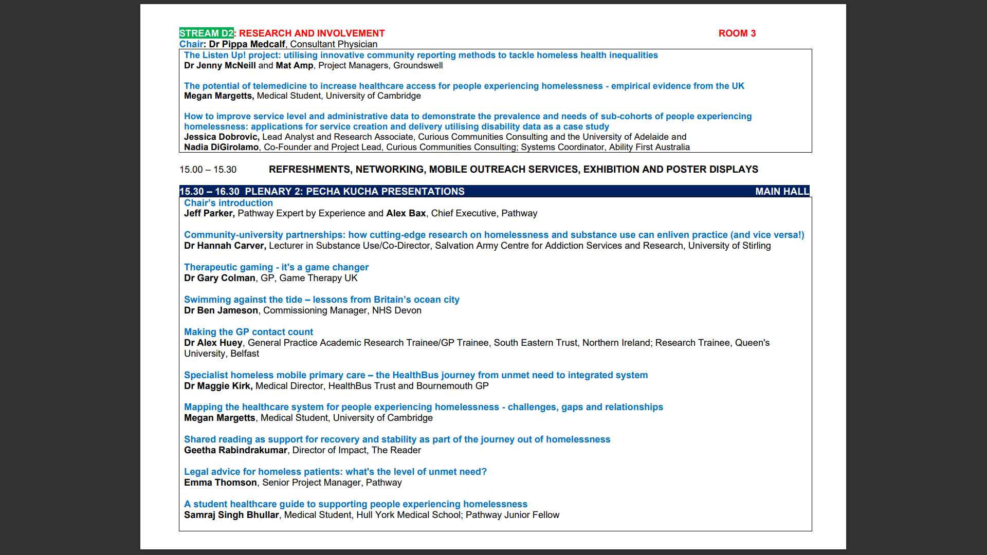Click 'Dr Maggie Kirk' speaker name
Image resolution: width=987 pixels, height=555 pixels.
pyautogui.click(x=218, y=386)
